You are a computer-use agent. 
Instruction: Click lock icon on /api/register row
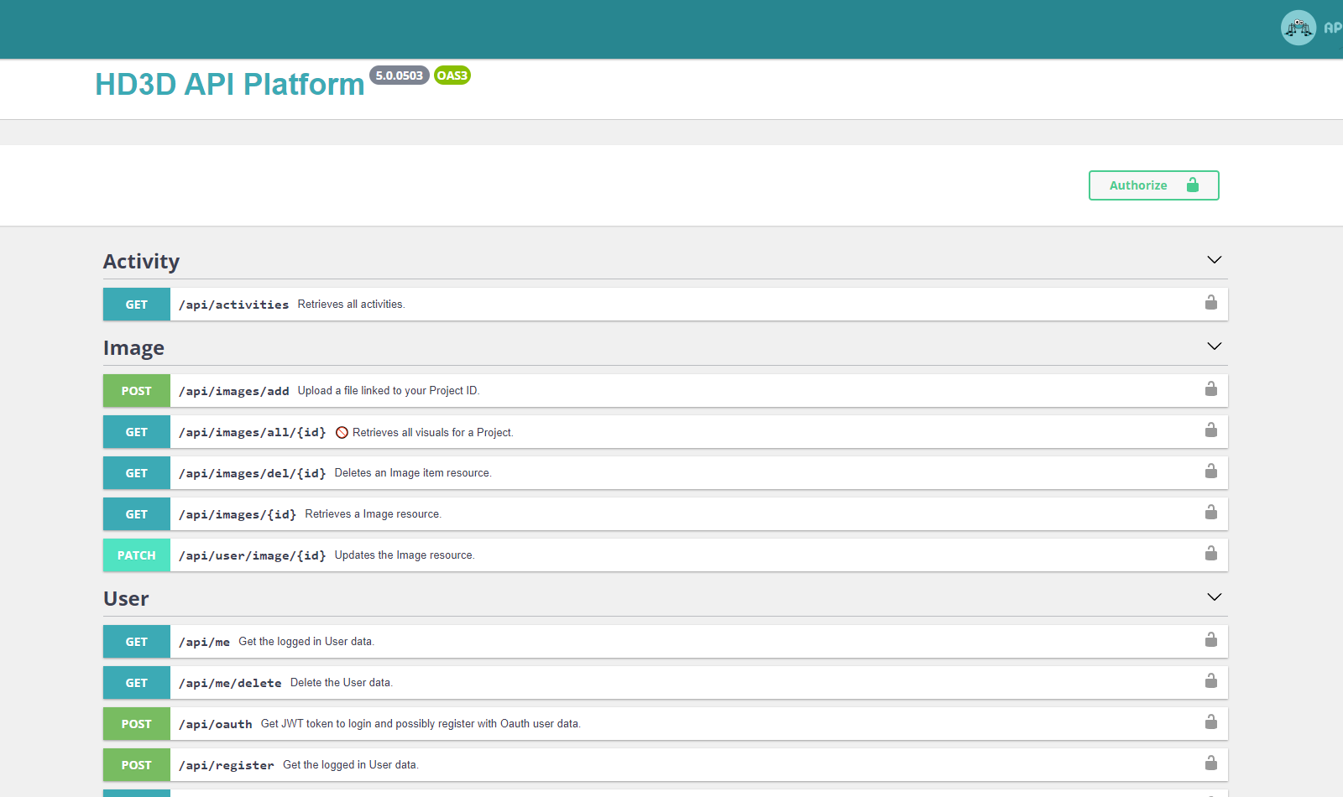1210,763
